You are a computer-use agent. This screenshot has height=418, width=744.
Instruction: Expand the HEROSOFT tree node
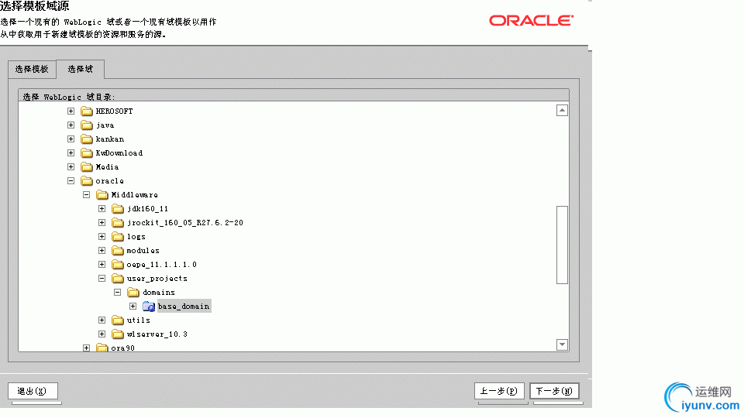(71, 111)
